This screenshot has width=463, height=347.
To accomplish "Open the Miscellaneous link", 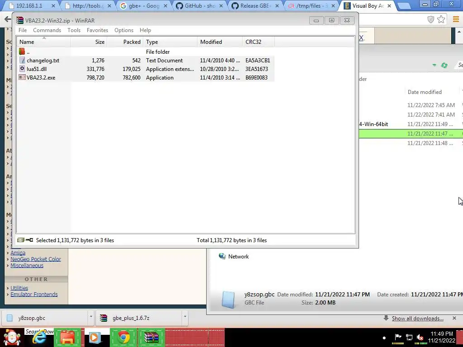I will pos(27,265).
